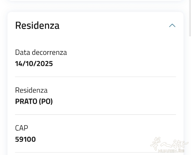Click the word PRATO in residence value
The width and height of the screenshot is (191, 155).
click(26, 102)
